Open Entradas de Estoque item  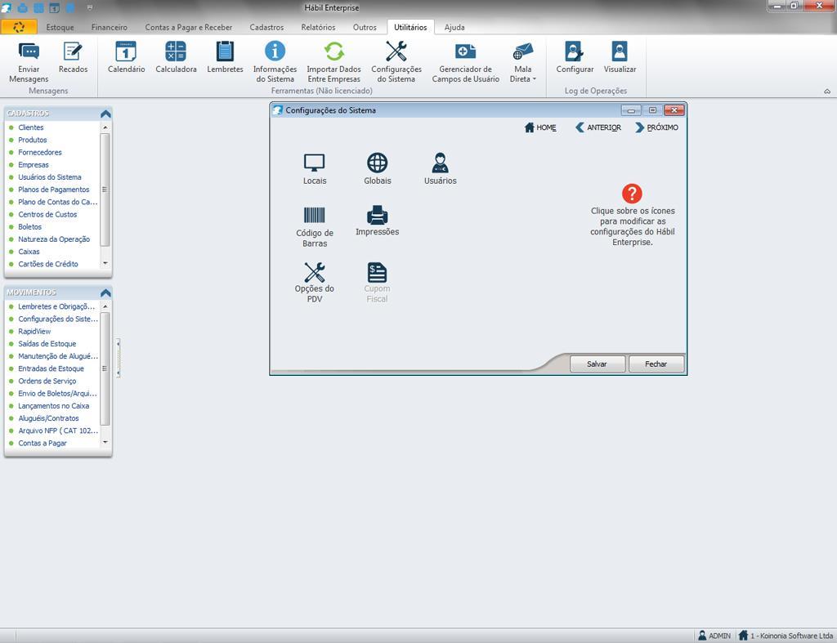(51, 368)
